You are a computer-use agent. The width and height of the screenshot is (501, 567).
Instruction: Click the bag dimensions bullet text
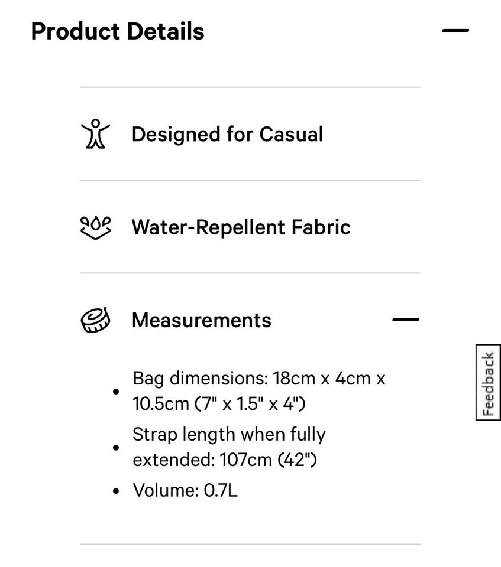(x=258, y=391)
